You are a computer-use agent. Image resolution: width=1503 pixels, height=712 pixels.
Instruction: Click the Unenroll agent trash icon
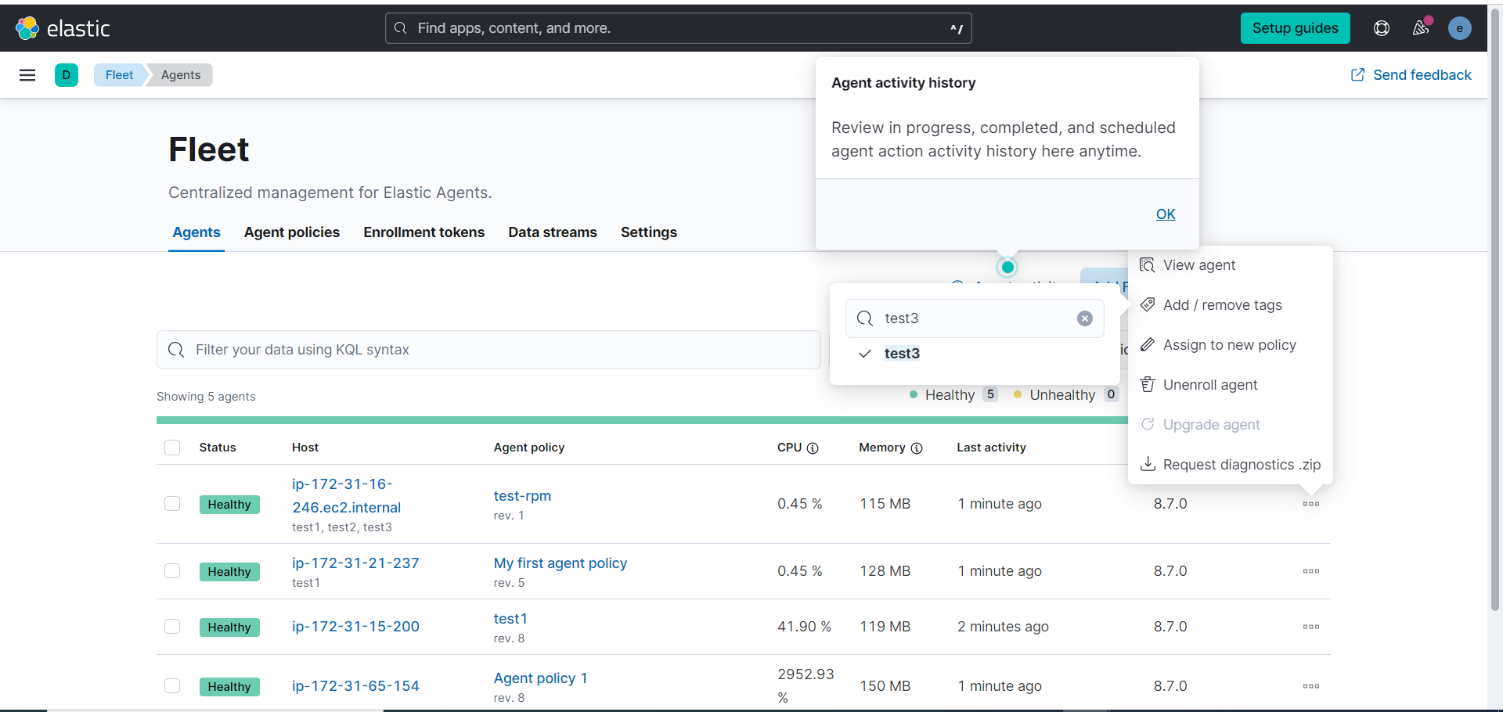point(1148,384)
